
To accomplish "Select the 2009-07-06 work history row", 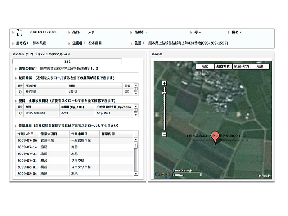I will [74, 140].
